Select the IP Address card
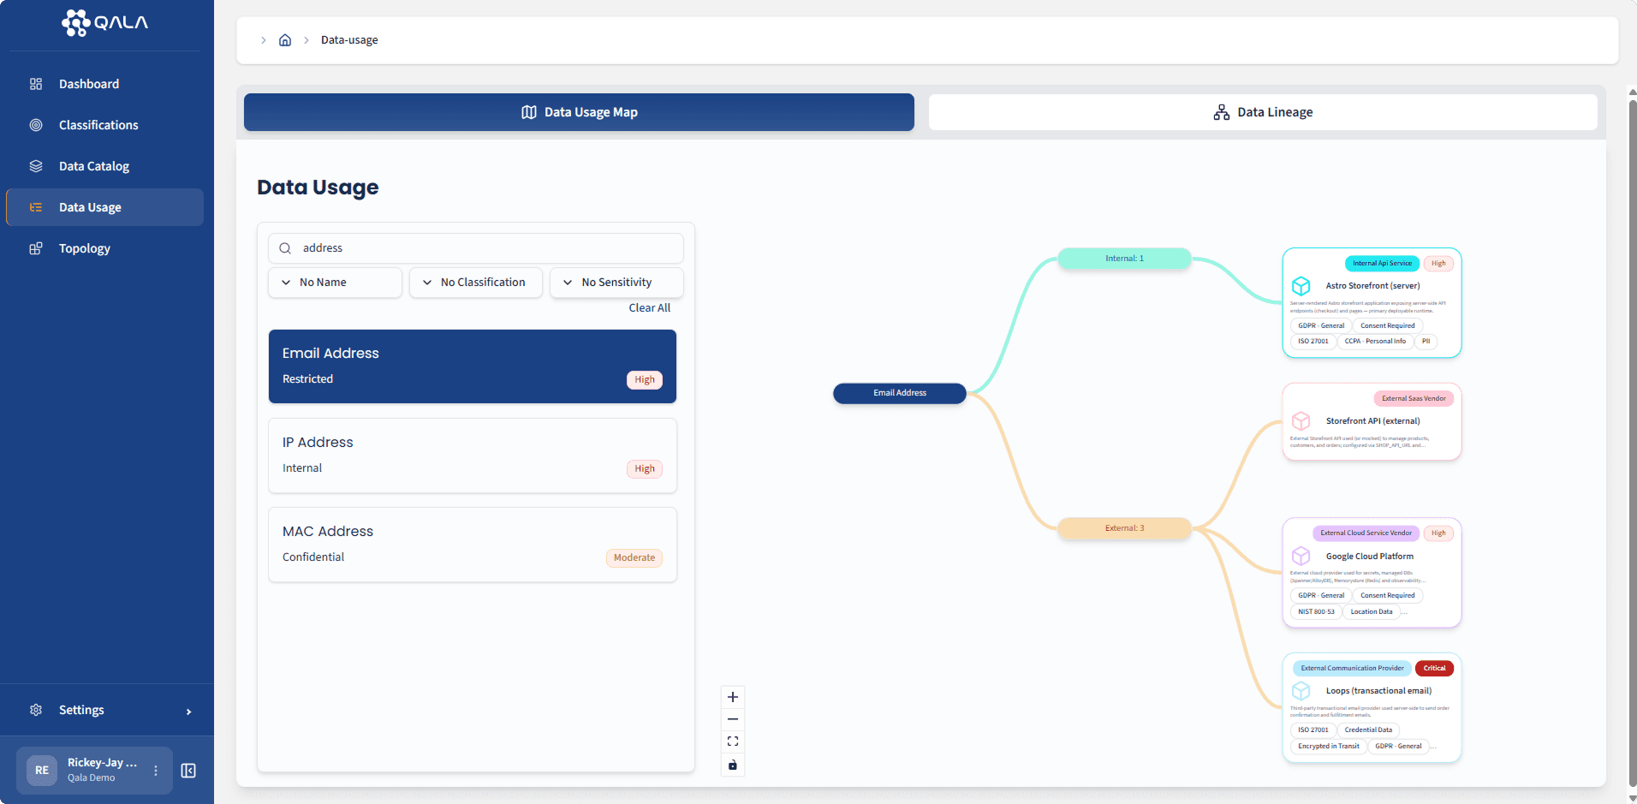1637x804 pixels. click(473, 456)
